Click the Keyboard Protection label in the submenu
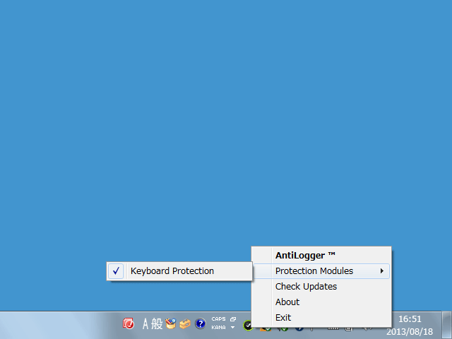 (x=172, y=271)
